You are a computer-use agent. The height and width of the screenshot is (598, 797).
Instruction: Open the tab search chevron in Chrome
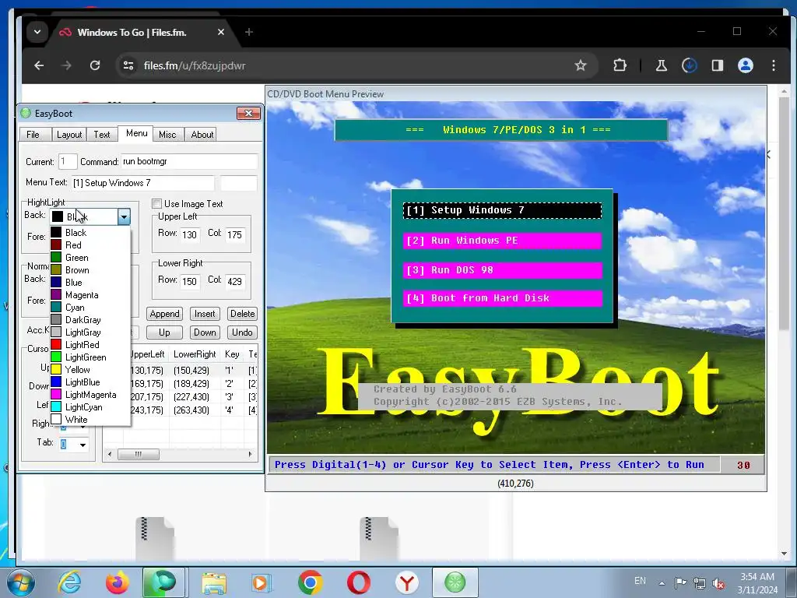[x=37, y=32]
